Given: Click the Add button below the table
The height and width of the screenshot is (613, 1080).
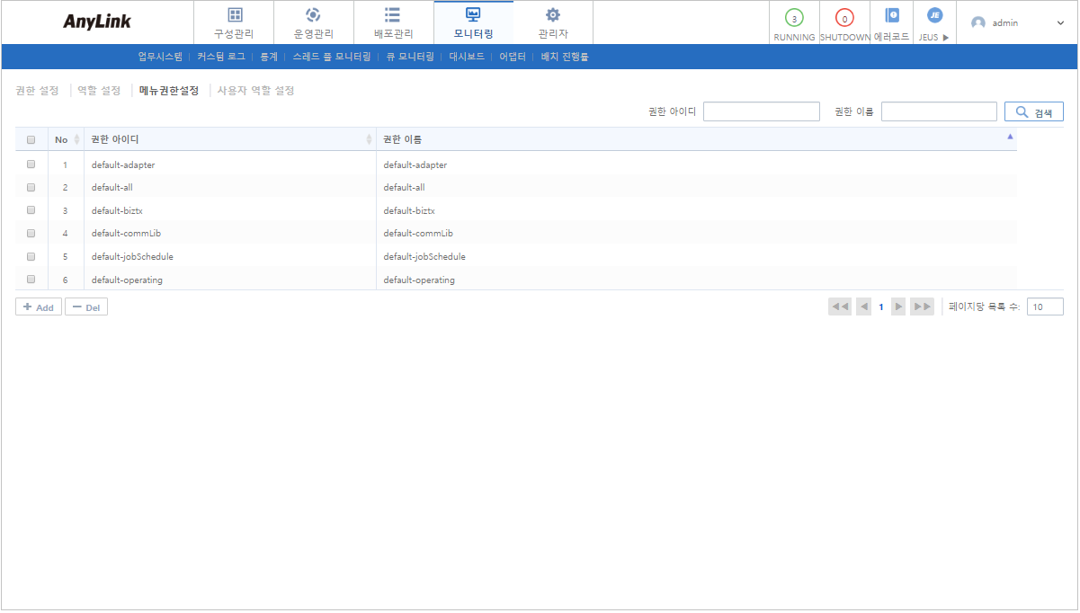Looking at the screenshot, I should click(39, 307).
